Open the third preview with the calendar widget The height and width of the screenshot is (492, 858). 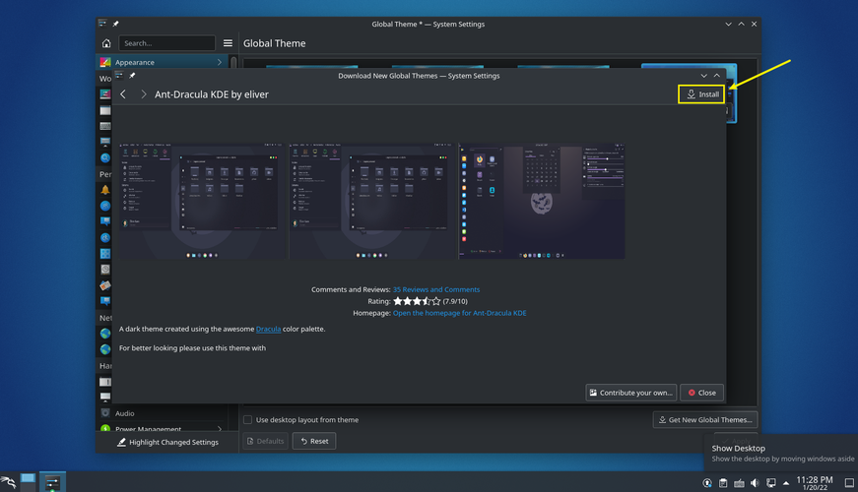(x=542, y=201)
